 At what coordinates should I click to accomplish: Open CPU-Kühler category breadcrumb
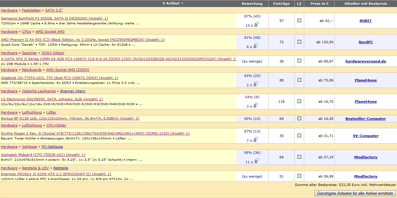click(56, 125)
